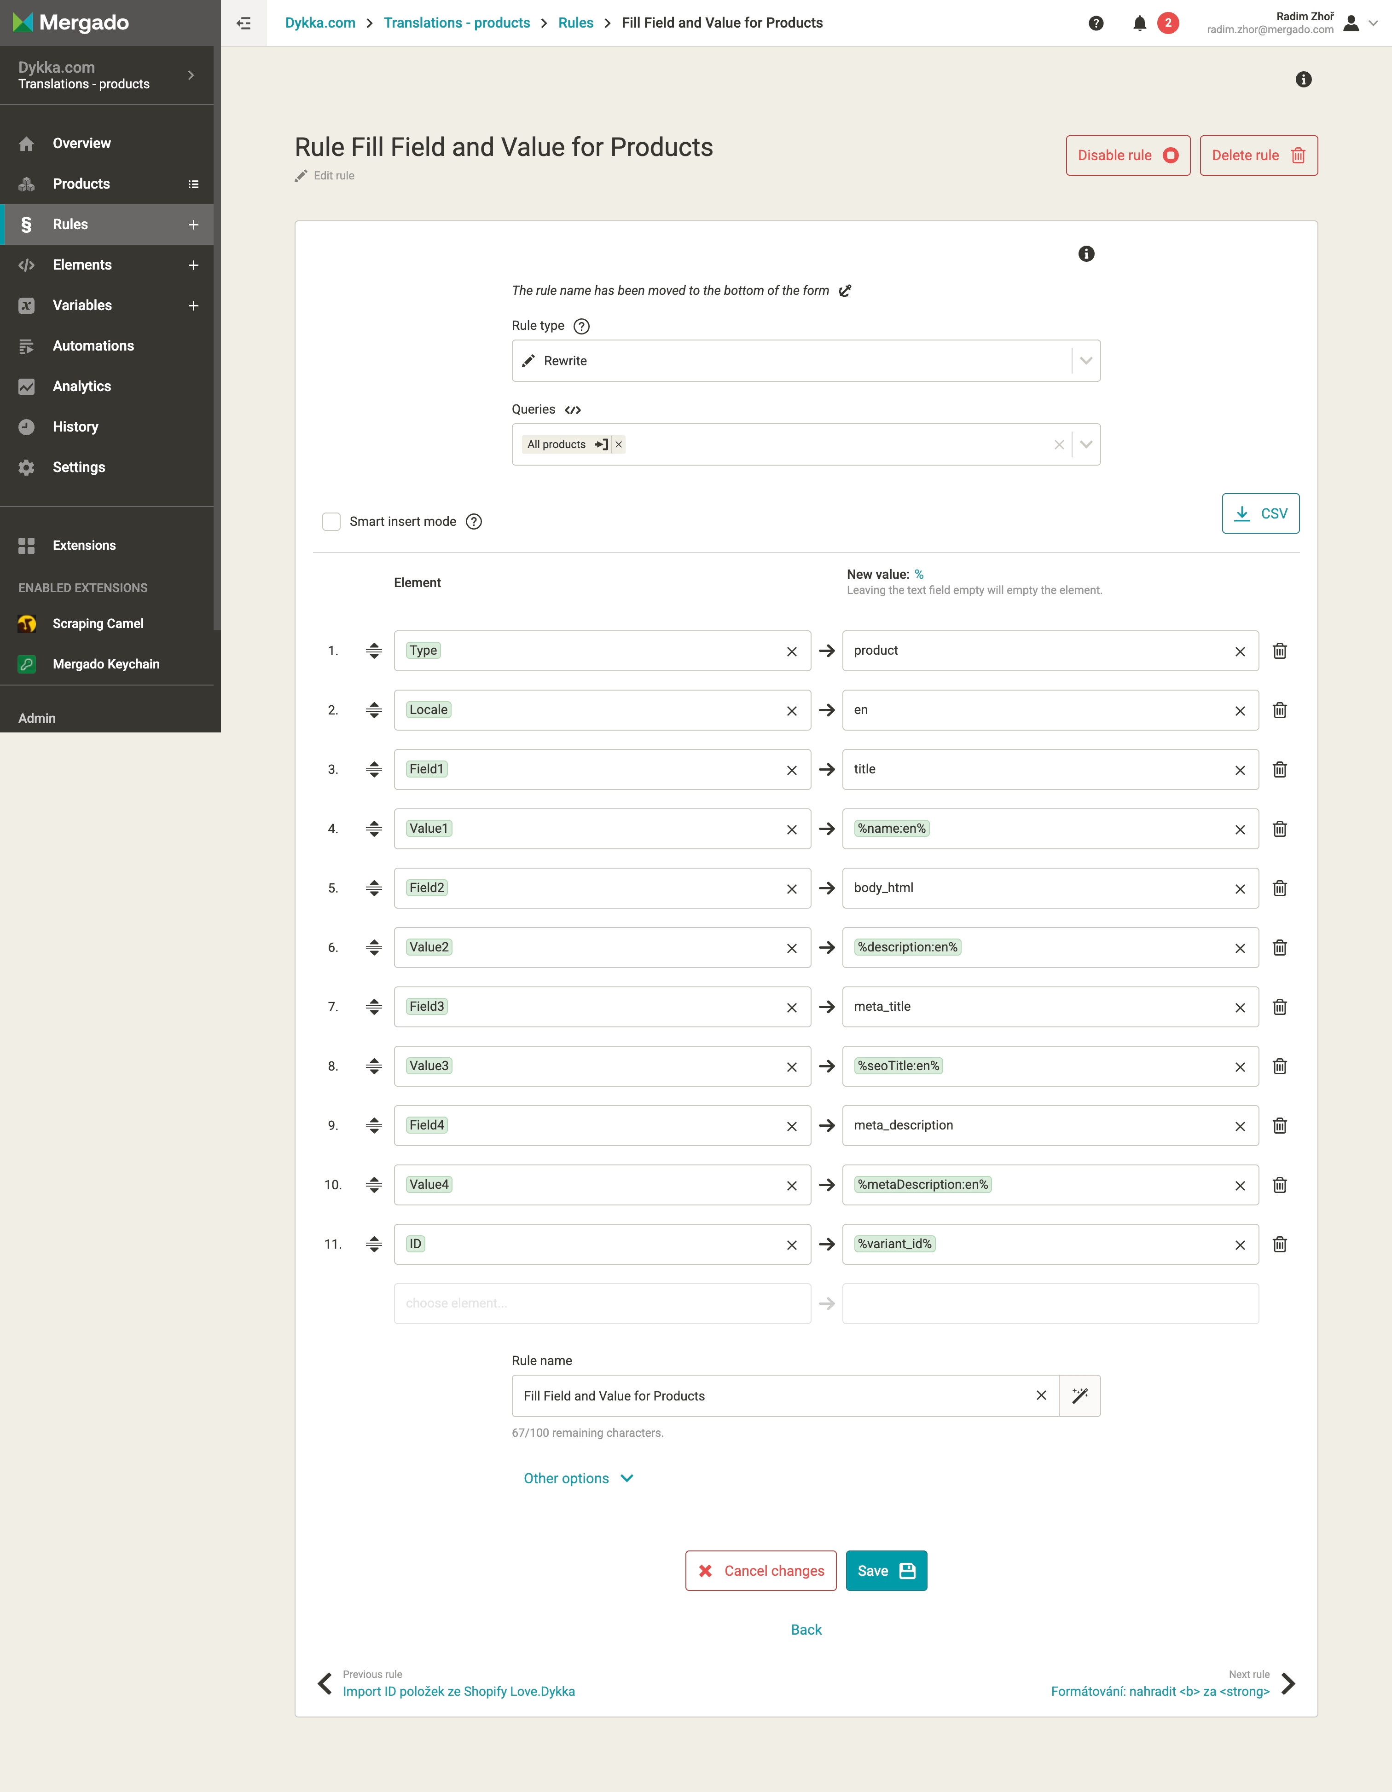Delete row 5 body_html with trash icon

coord(1279,888)
